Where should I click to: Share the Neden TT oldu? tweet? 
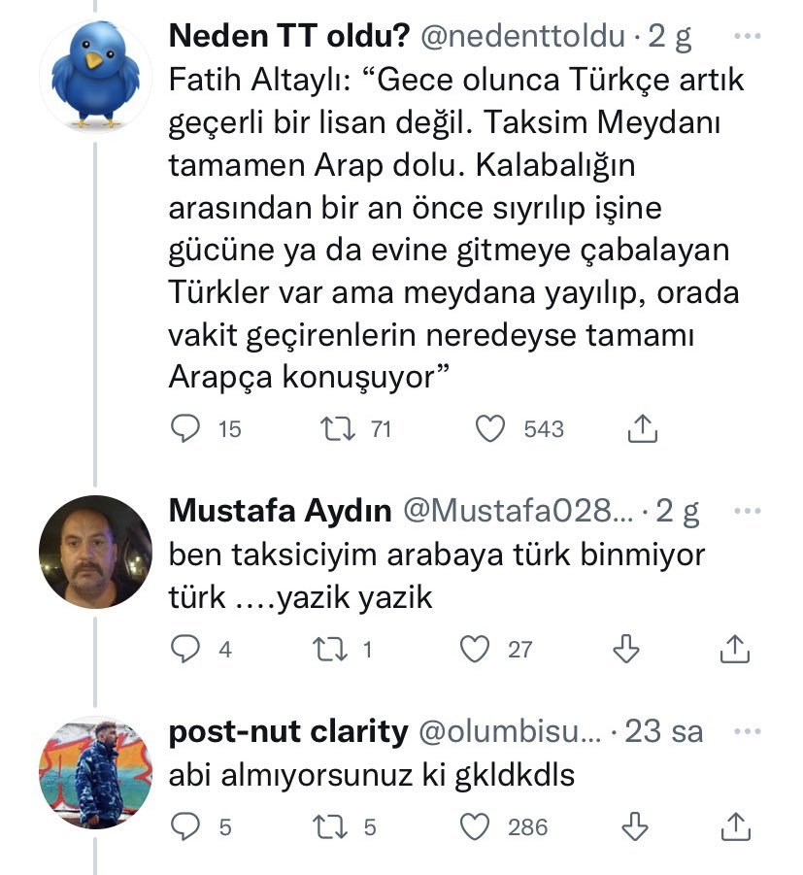pos(642,428)
